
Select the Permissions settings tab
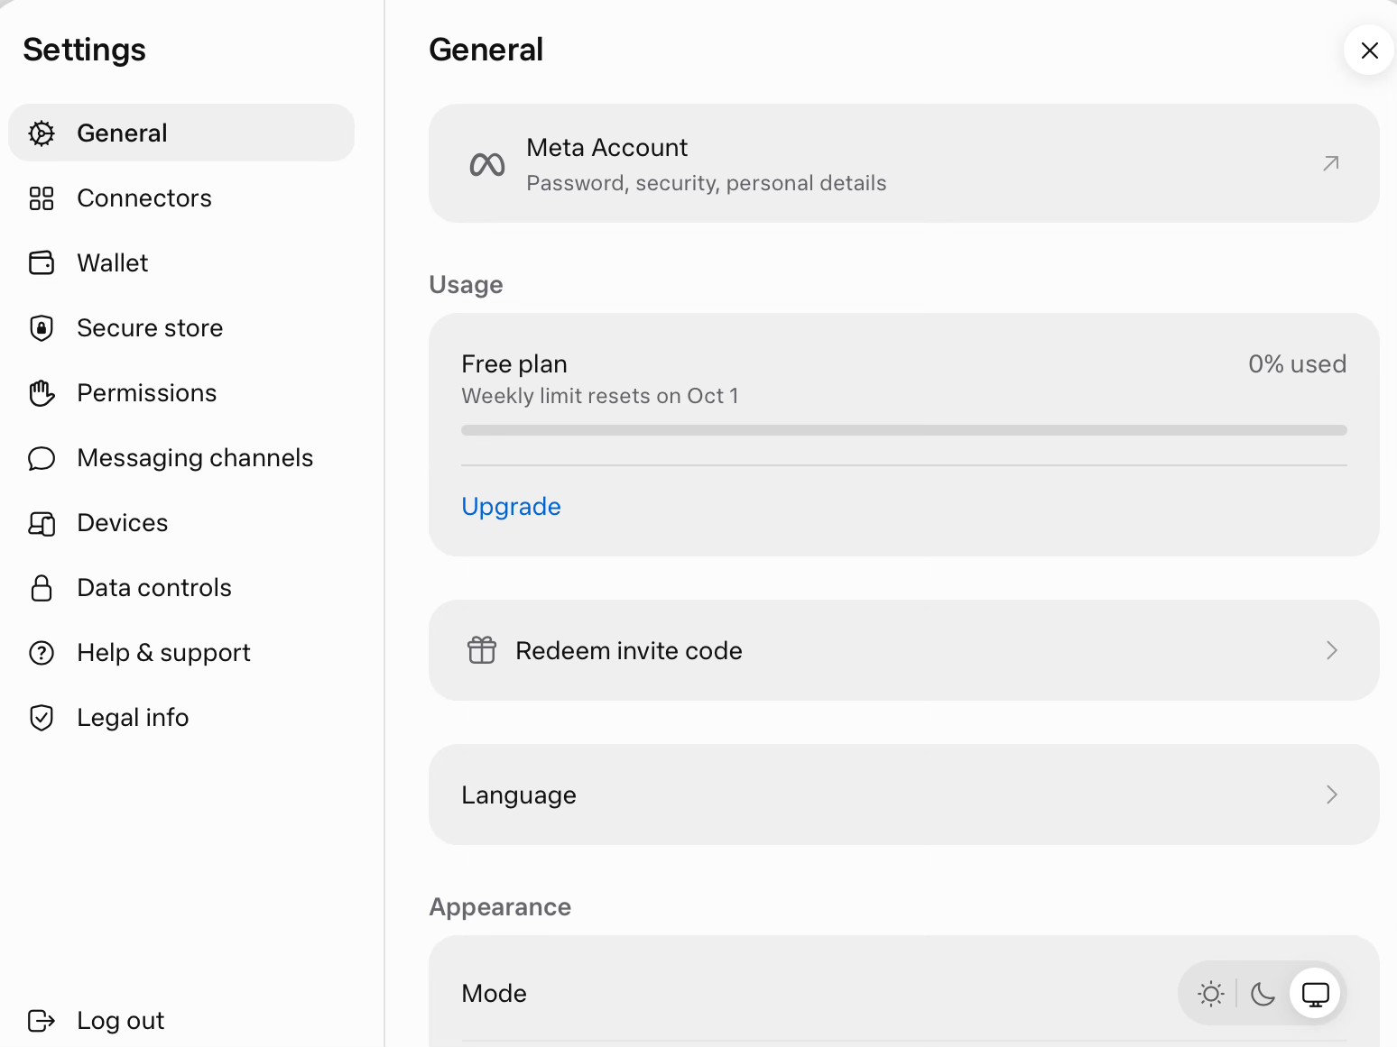181,393
